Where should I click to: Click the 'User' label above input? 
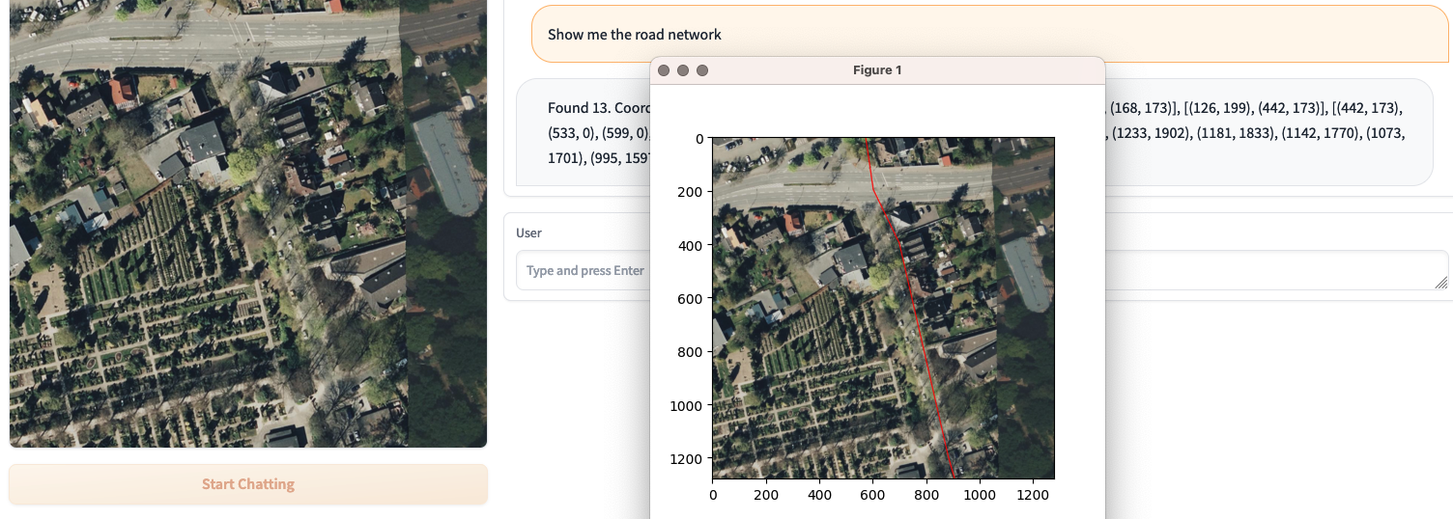529,233
